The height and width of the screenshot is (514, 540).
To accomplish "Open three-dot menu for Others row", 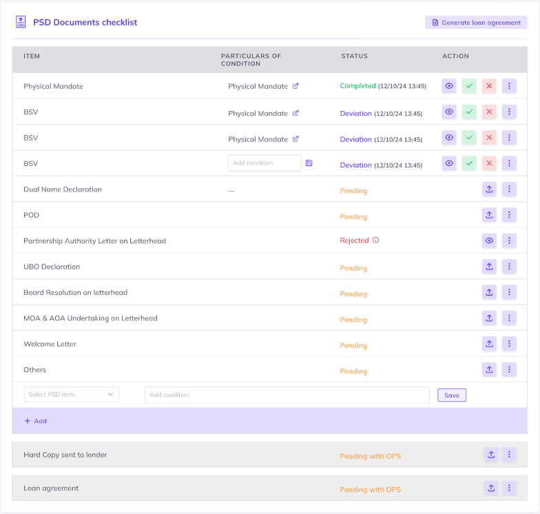I will 509,369.
